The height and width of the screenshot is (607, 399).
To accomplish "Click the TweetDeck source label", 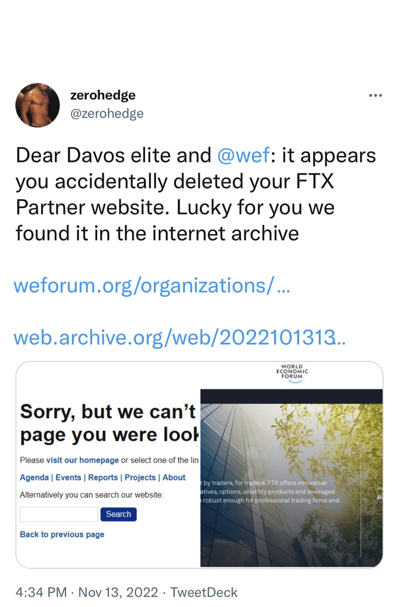I will pos(203,592).
